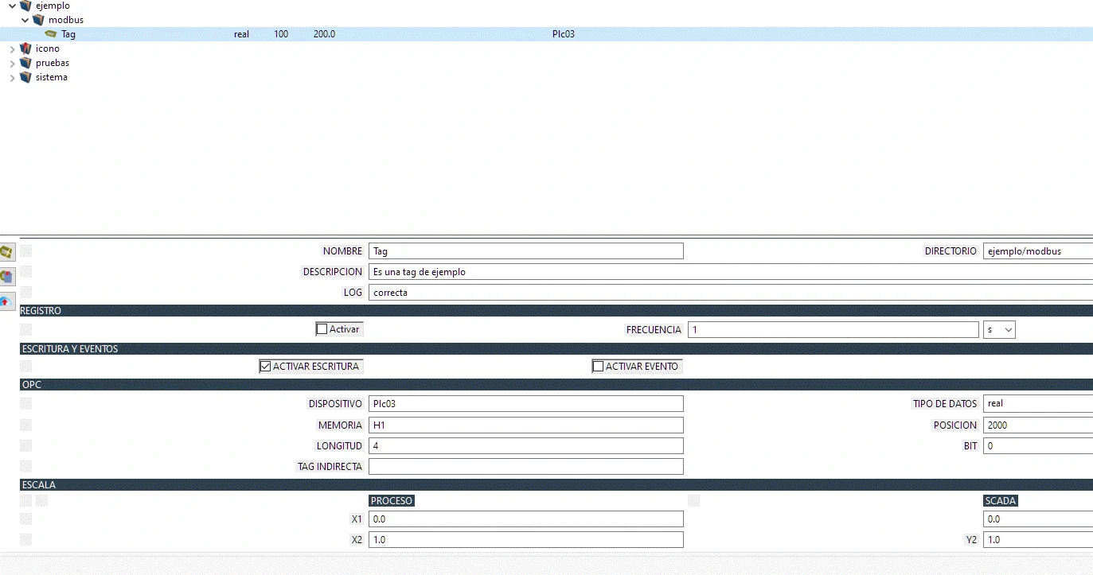Click the DISPOSITIVO field containing Plc03
1093x575 pixels.
pyautogui.click(x=525, y=404)
